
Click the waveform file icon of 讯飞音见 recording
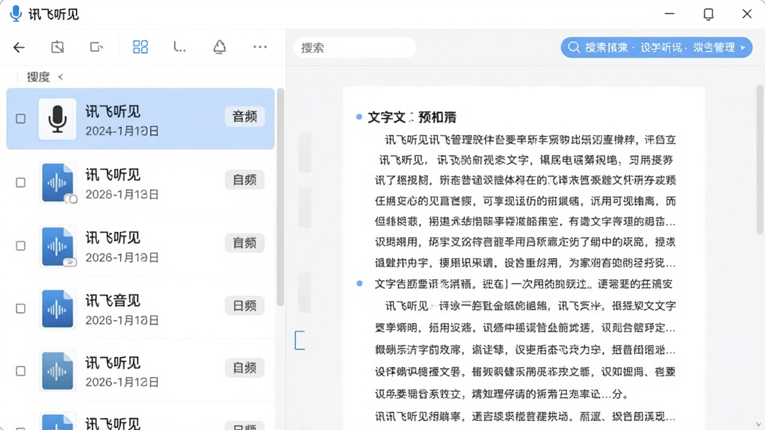click(58, 308)
